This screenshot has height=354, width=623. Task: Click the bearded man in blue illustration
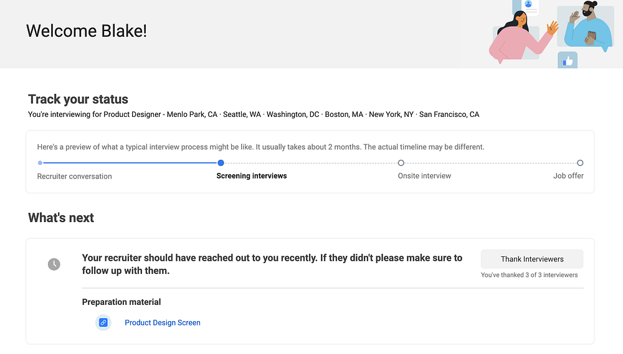[587, 27]
